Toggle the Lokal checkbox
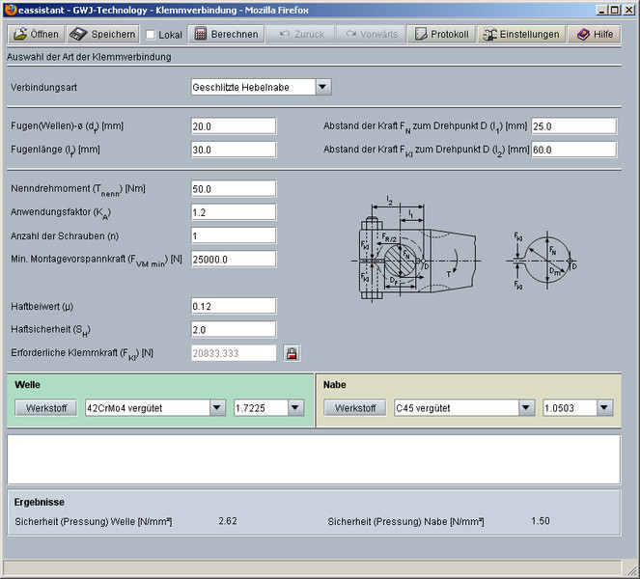640x579 pixels. (150, 35)
